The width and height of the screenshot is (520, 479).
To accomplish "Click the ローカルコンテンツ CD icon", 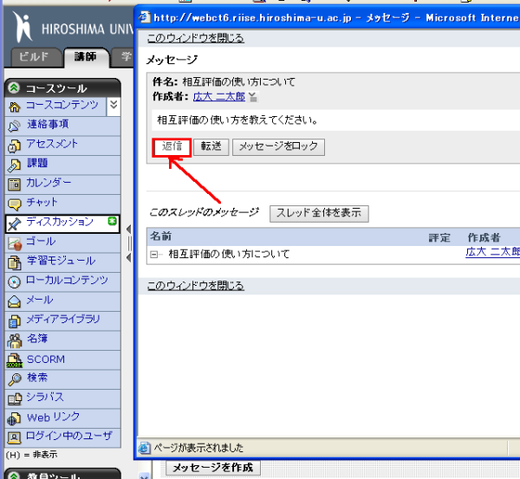I will 14,282.
